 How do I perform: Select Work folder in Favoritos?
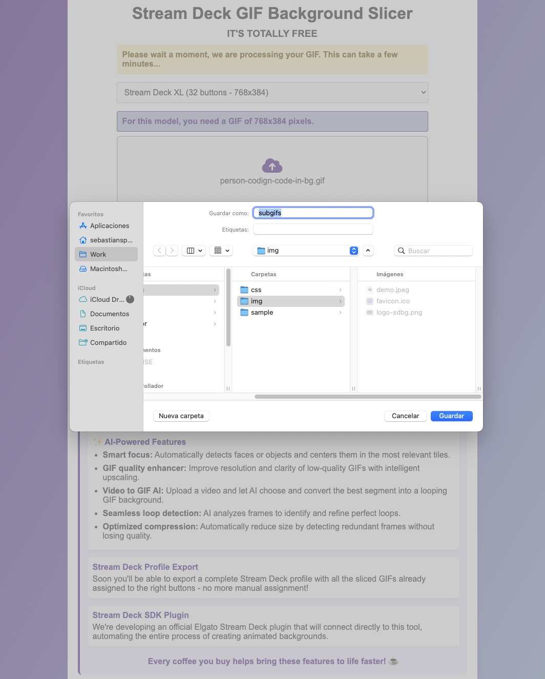click(x=106, y=254)
